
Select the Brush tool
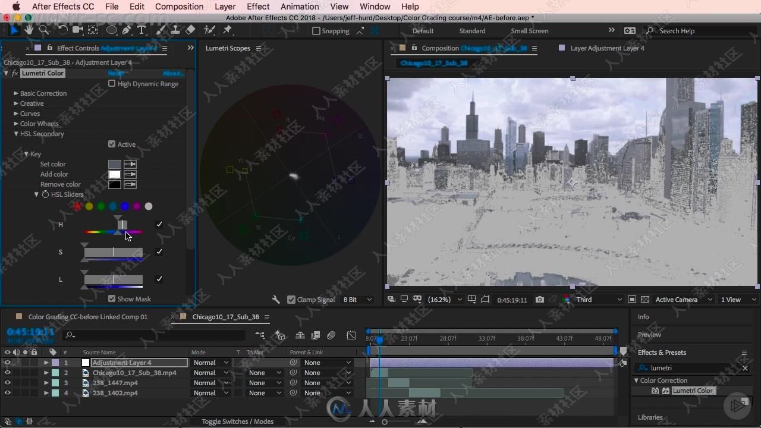(x=161, y=30)
